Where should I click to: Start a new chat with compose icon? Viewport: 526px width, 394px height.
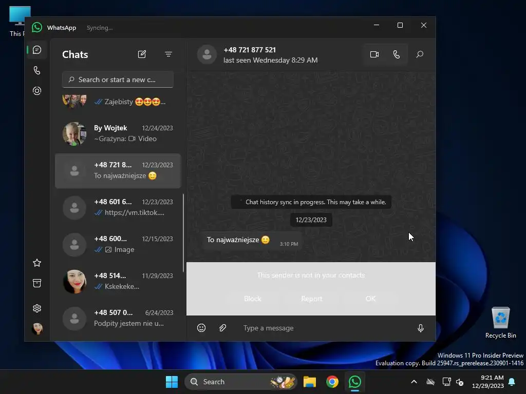point(142,54)
